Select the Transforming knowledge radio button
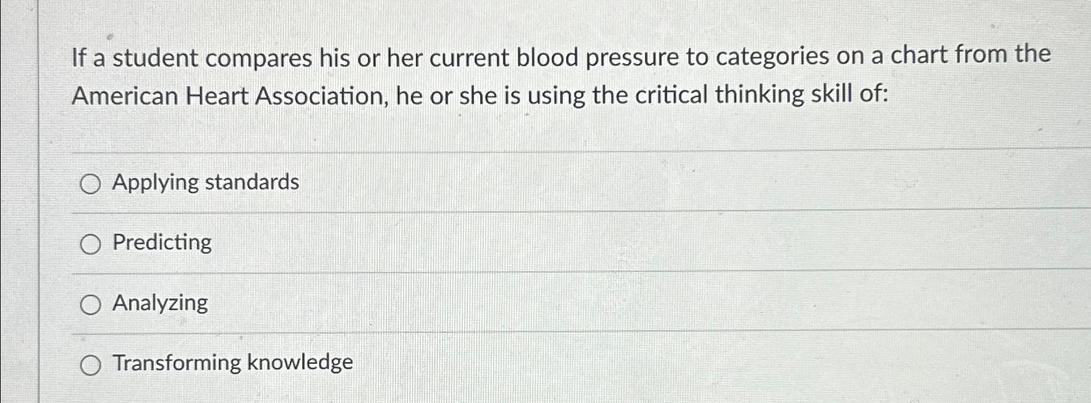Viewport: 1091px width, 403px height. click(x=91, y=364)
